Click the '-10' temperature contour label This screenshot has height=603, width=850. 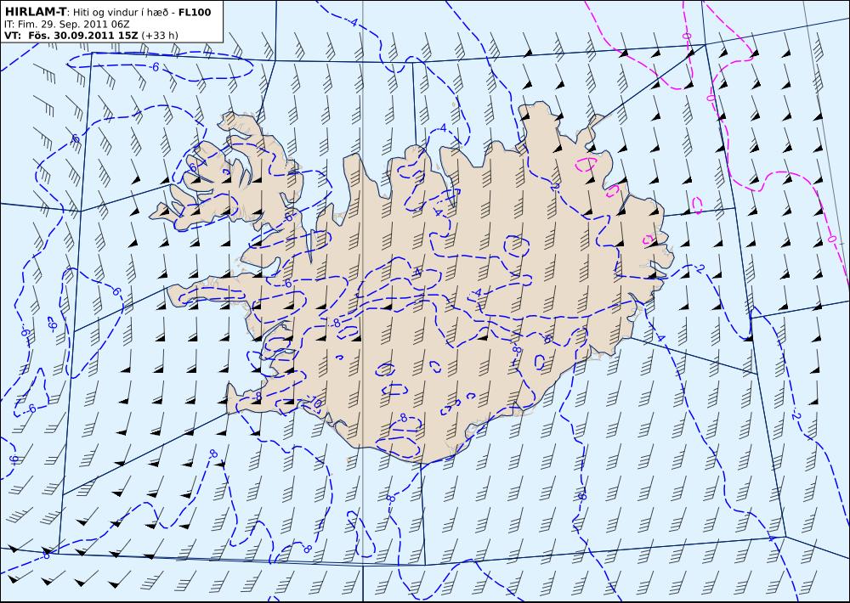[x=315, y=403]
